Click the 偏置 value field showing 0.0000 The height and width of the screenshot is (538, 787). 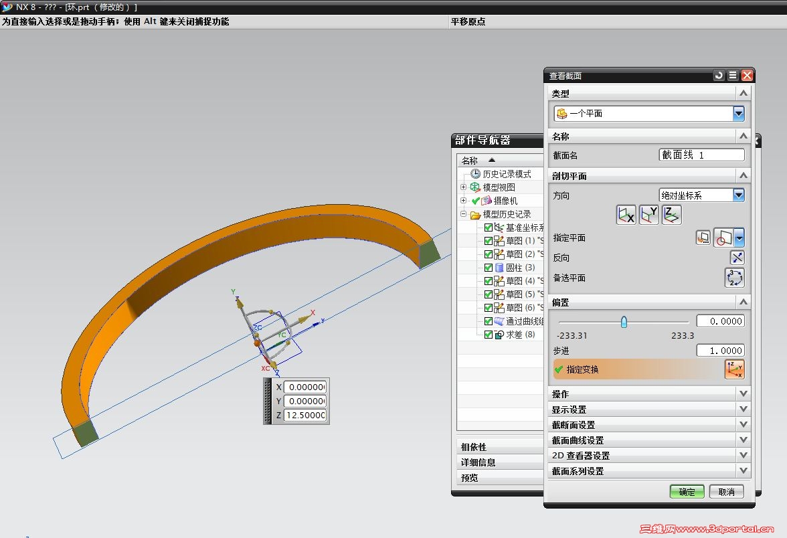coord(720,321)
